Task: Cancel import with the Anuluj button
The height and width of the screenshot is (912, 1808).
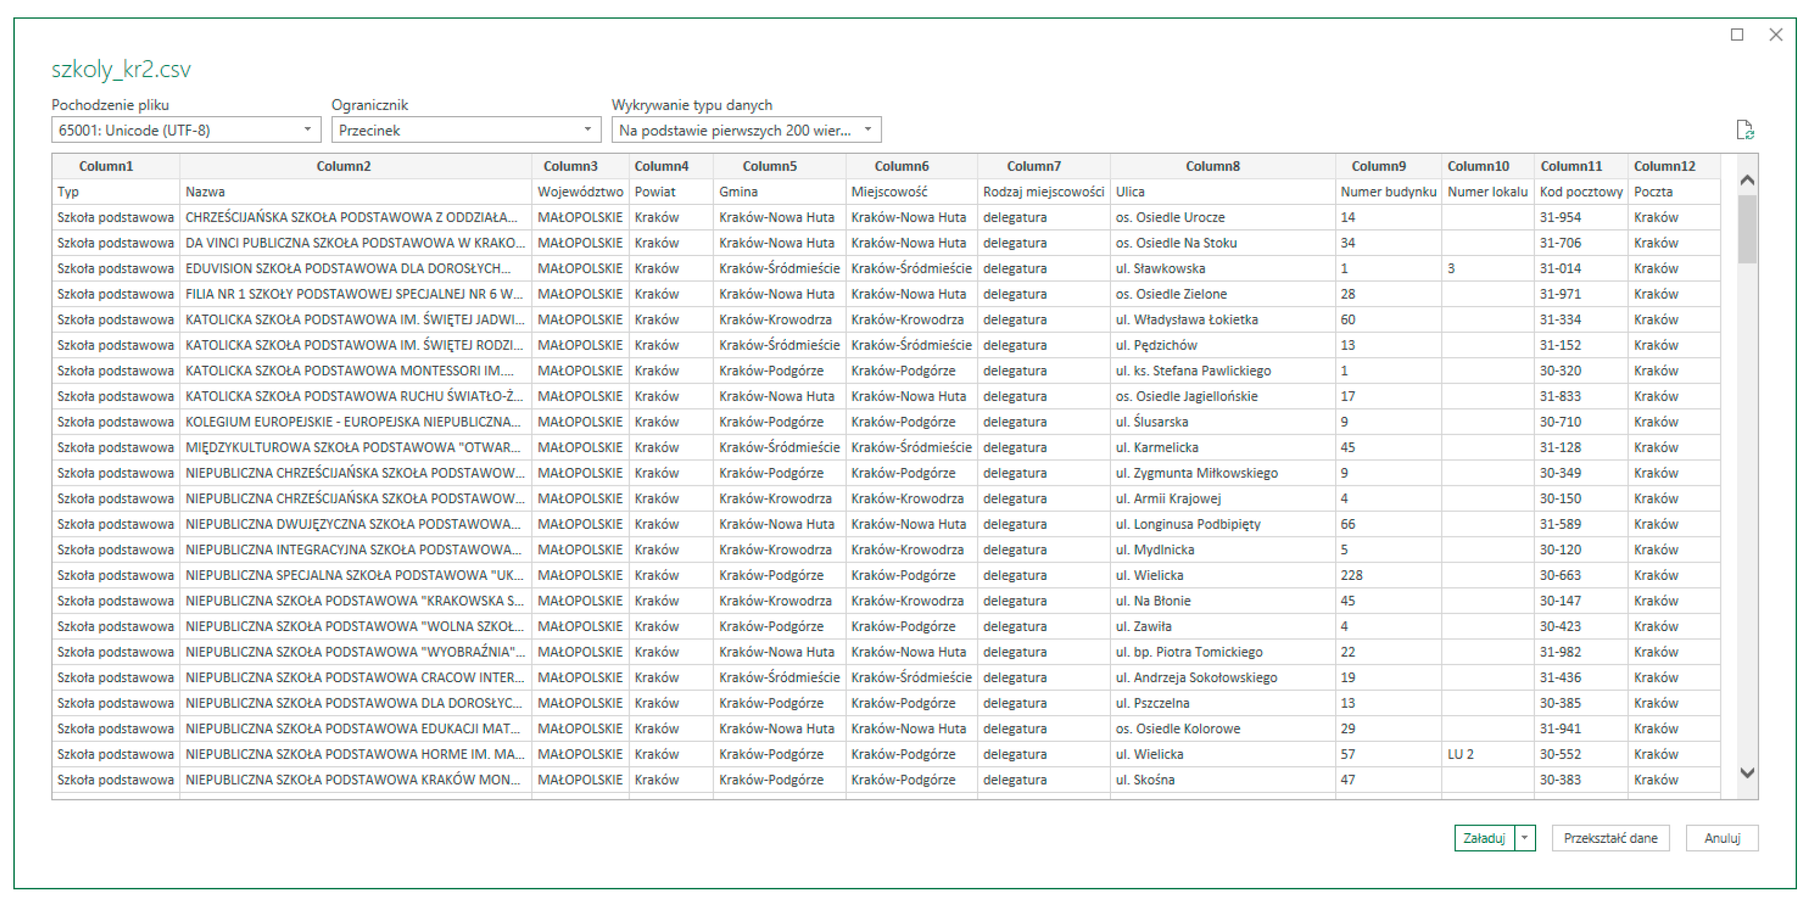Action: (1721, 838)
